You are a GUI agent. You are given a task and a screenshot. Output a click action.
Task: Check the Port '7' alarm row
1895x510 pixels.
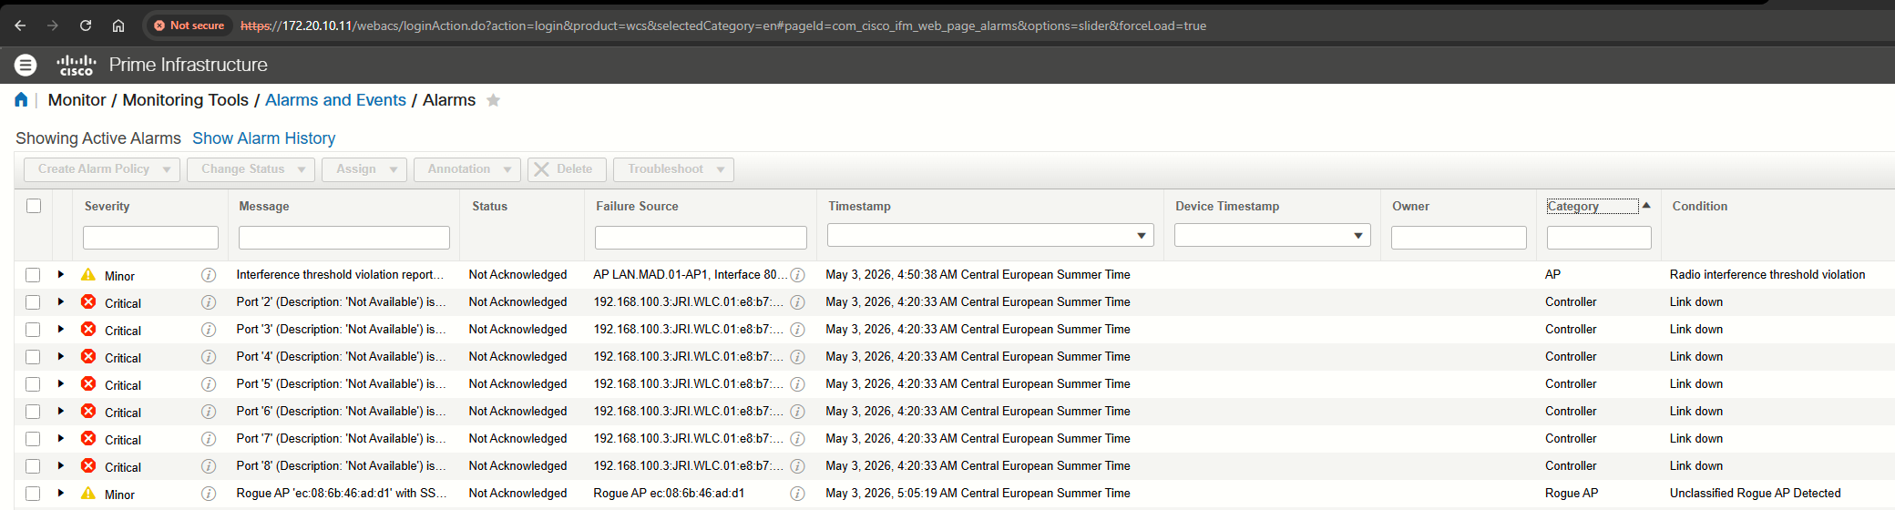click(x=33, y=439)
